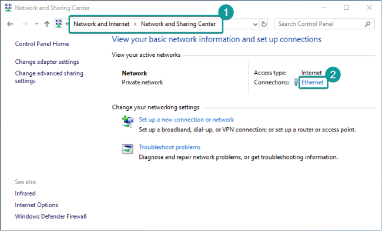Image resolution: width=382 pixels, height=231 pixels.
Task: Click the 'Private network' text
Action: [142, 82]
